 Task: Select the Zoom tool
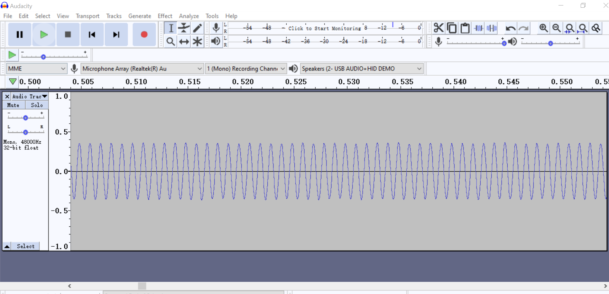click(171, 41)
